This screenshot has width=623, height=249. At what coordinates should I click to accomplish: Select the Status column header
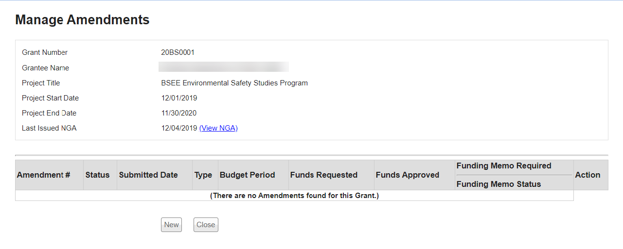[x=97, y=175]
